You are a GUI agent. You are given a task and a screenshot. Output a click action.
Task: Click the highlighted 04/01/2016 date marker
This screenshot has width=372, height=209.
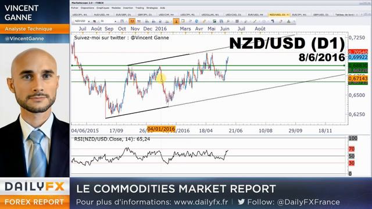click(x=161, y=129)
